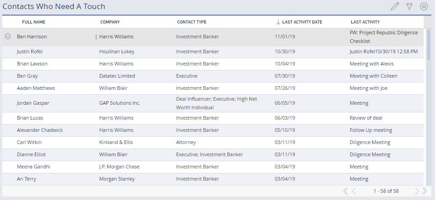The height and width of the screenshot is (200, 435).
Task: Jump to last page double arrow
Action: coord(424,191)
